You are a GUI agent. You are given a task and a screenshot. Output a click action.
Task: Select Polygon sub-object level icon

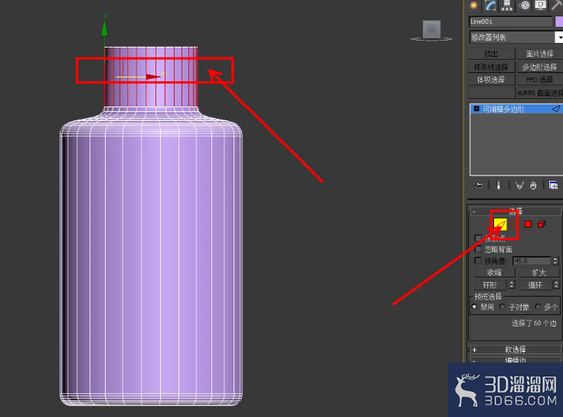pyautogui.click(x=528, y=224)
